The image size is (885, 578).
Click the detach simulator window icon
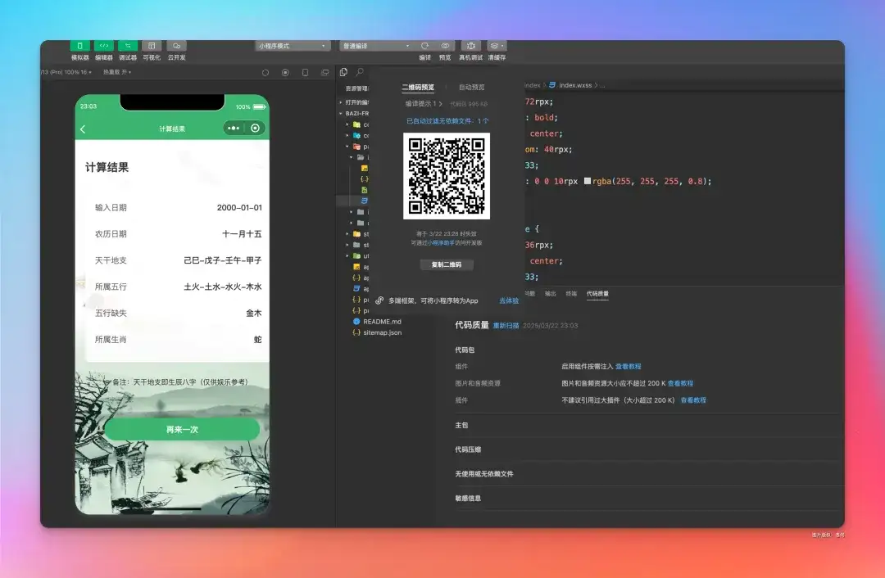324,72
